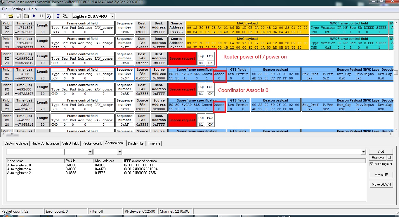Screen dimensions: 399x217
Task: Switch to the Display filter tab
Action: 136,143
